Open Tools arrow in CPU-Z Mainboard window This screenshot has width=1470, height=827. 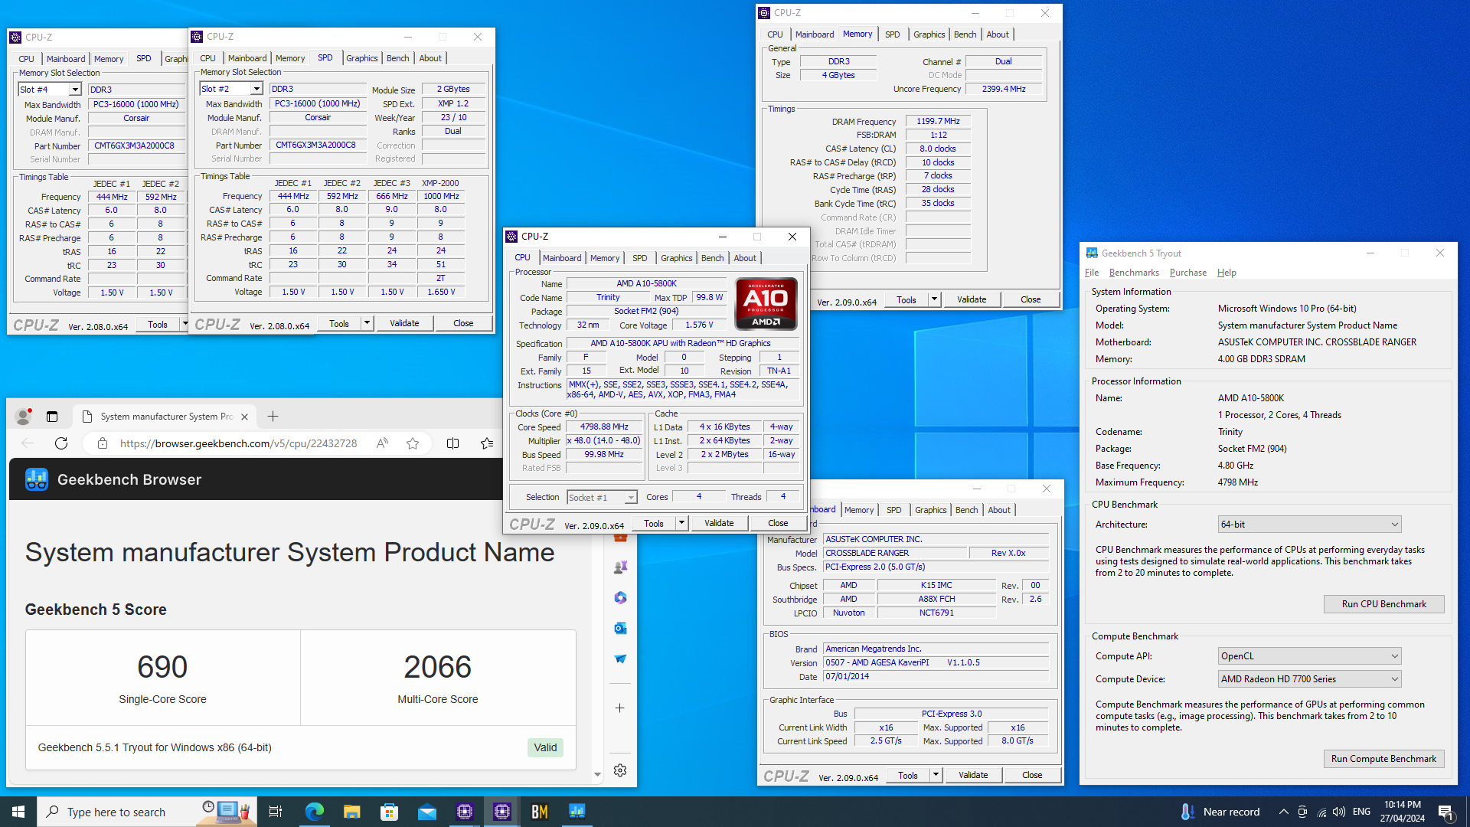(936, 775)
